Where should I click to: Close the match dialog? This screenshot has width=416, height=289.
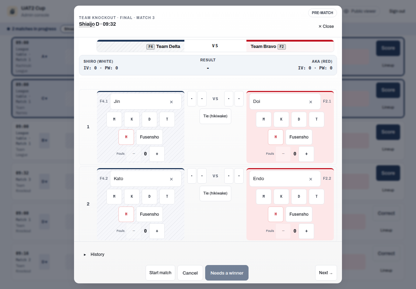pyautogui.click(x=326, y=26)
